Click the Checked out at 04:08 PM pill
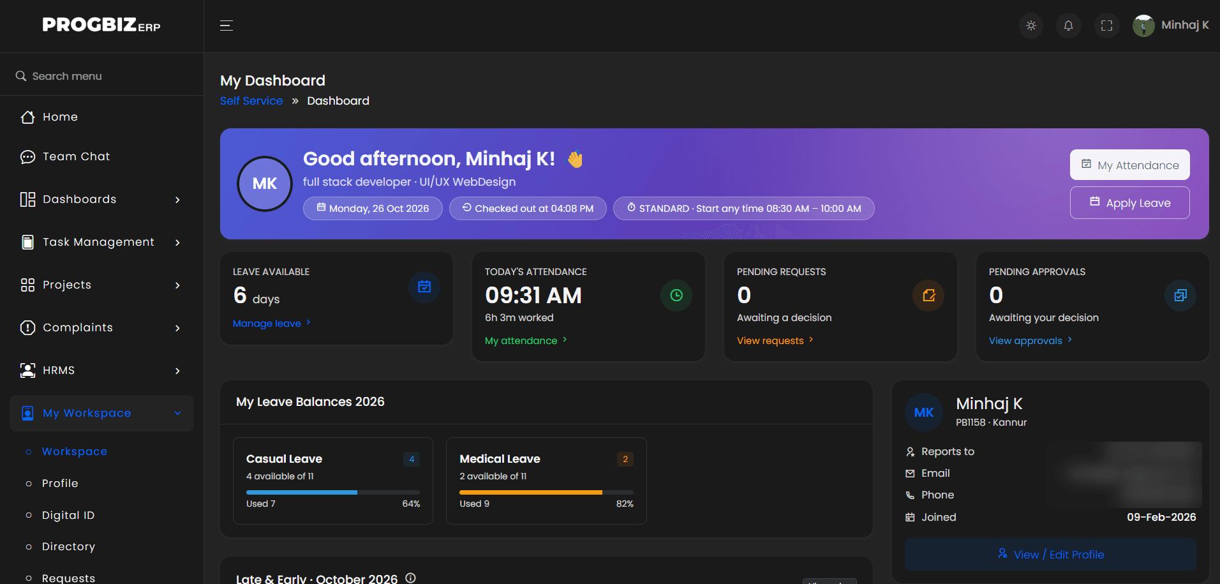This screenshot has height=584, width=1220. coord(528,208)
